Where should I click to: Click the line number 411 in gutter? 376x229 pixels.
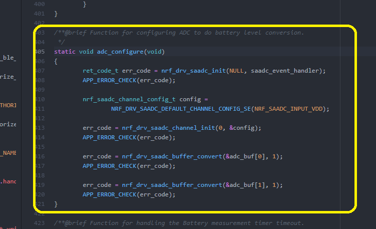click(x=41, y=109)
